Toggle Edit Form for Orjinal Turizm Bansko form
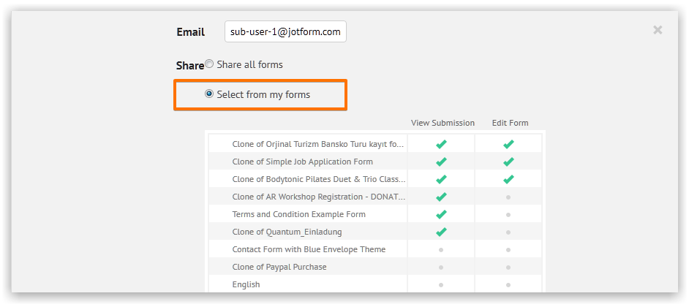 click(508, 144)
